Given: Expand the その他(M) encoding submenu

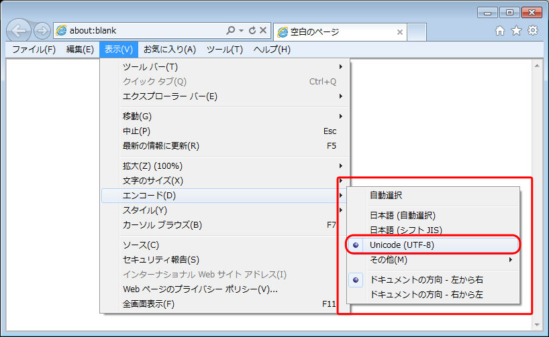Looking at the screenshot, I should pos(433,260).
